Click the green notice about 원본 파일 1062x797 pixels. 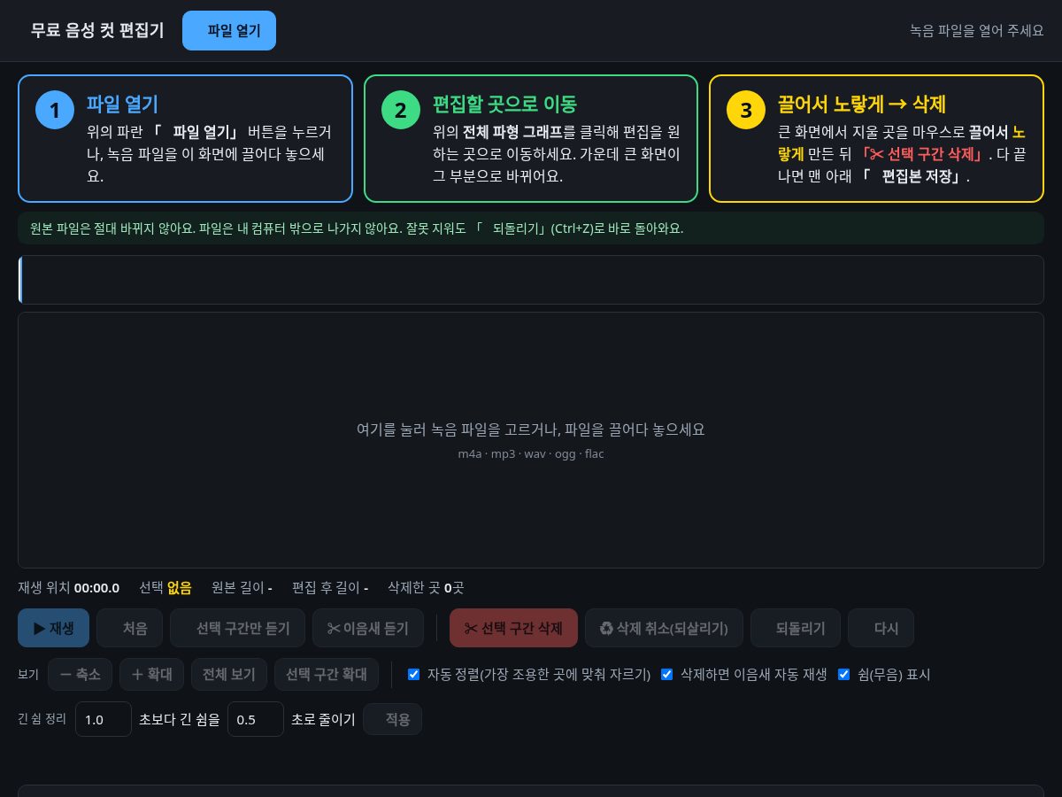tap(531, 228)
